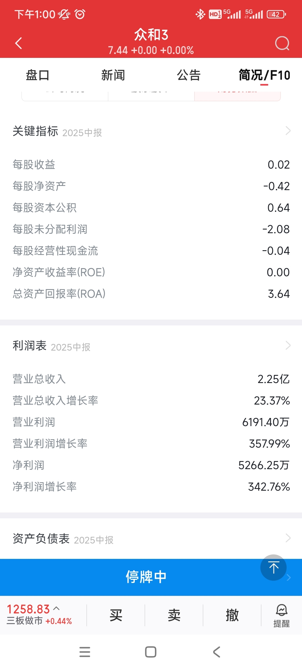Switch to the 盘口 tab
This screenshot has width=302, height=671.
coord(37,75)
